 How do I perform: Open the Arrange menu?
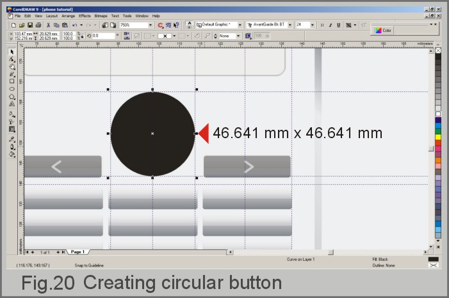coord(68,16)
